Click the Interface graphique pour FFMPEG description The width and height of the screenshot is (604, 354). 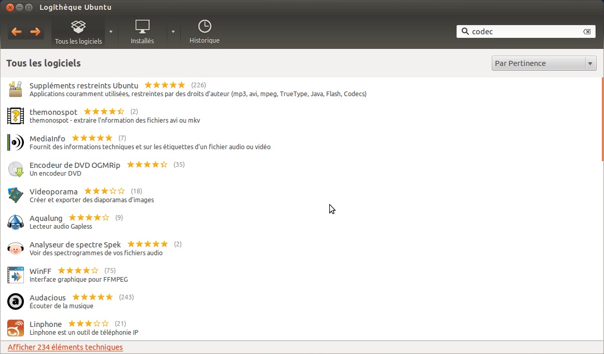(78, 280)
